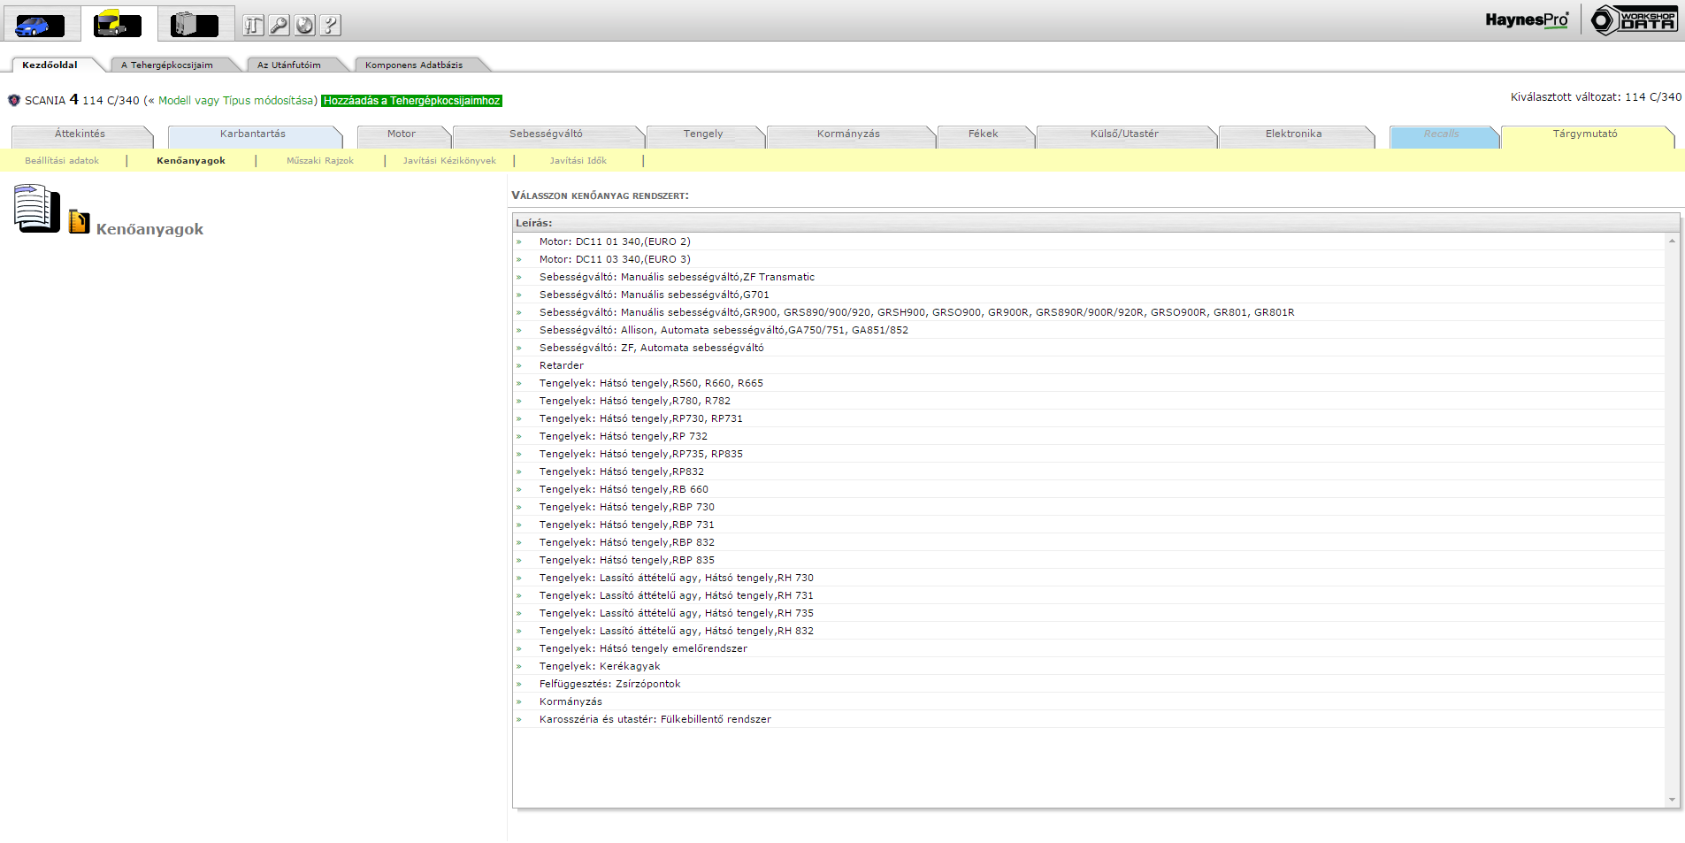Click the globe language icon
The image size is (1685, 843).
(x=304, y=26)
